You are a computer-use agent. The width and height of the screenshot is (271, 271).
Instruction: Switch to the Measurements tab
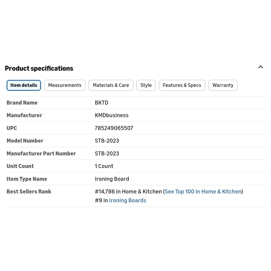[x=65, y=85]
